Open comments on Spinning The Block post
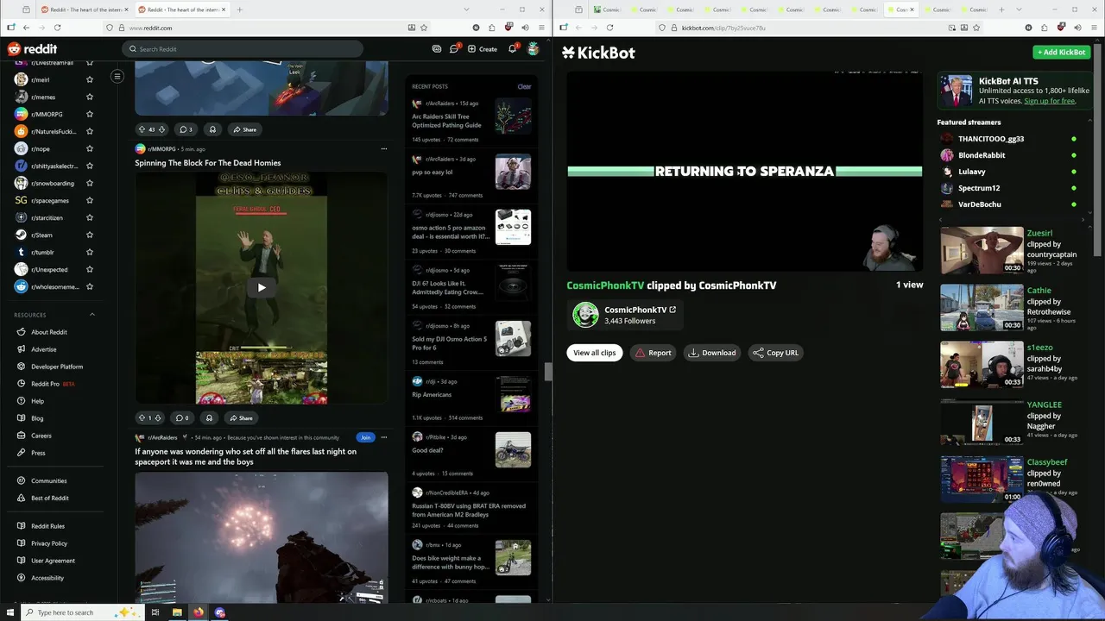The image size is (1105, 621). coord(182,417)
